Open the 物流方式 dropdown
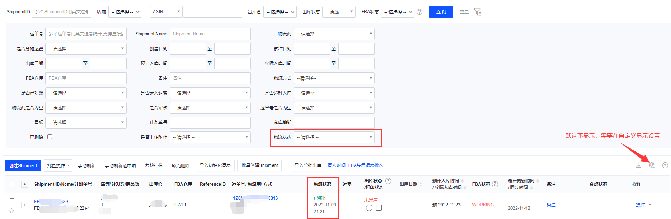 pos(334,78)
